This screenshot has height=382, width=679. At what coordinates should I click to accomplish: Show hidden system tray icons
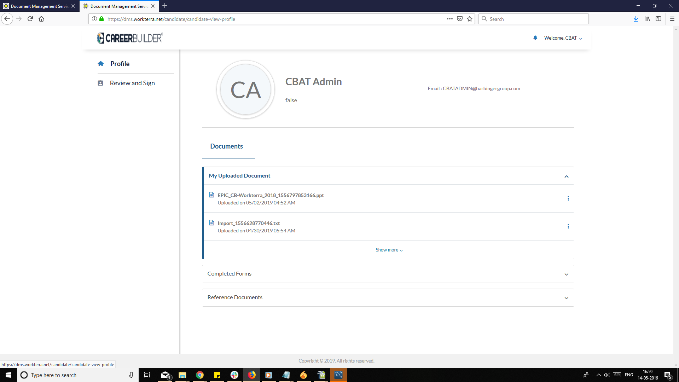pos(598,375)
